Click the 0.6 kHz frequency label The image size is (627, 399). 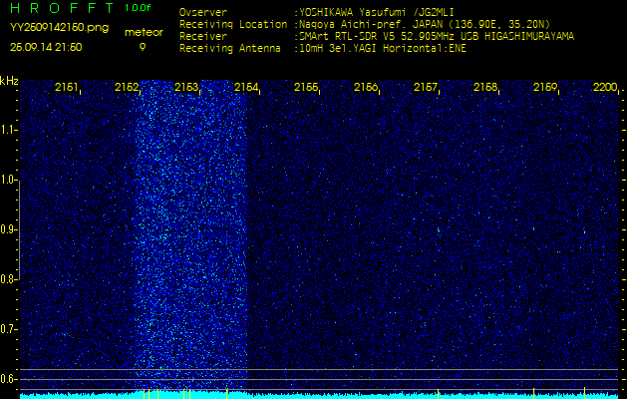point(8,379)
